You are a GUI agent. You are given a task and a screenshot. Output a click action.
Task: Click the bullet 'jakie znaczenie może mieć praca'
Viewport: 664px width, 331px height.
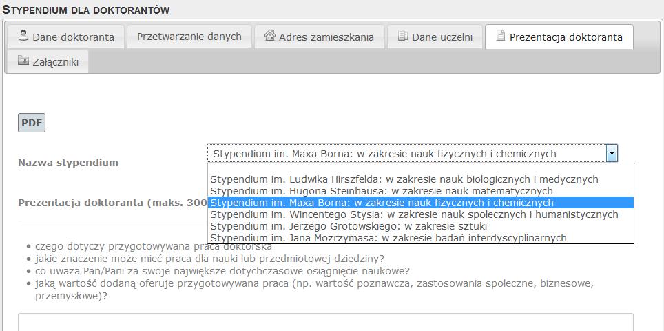(209, 259)
